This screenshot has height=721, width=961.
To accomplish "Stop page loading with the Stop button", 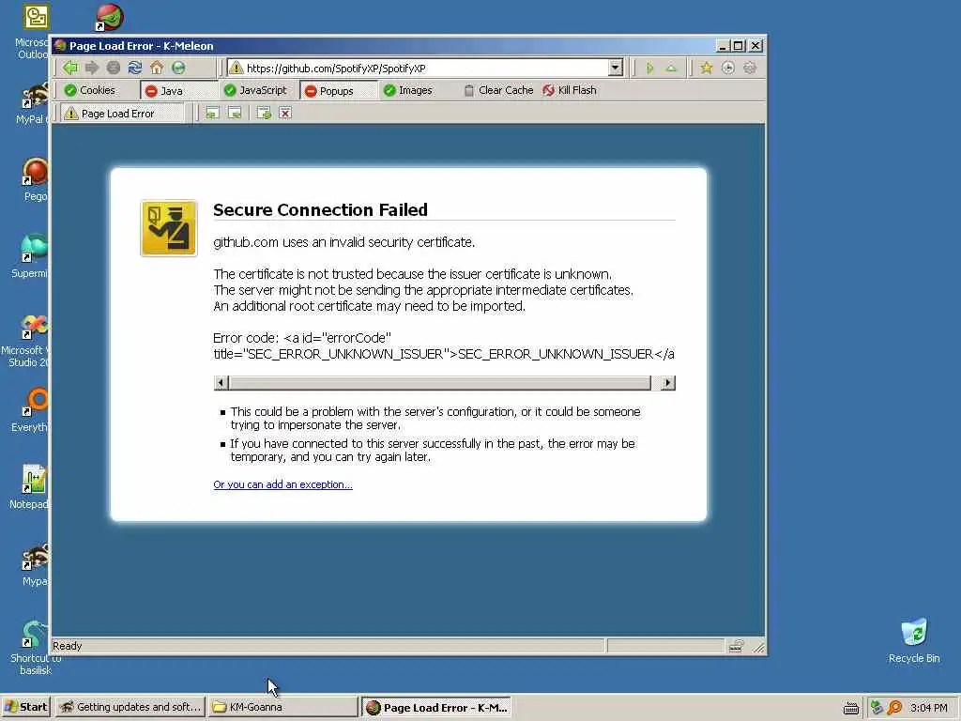I will coord(114,68).
